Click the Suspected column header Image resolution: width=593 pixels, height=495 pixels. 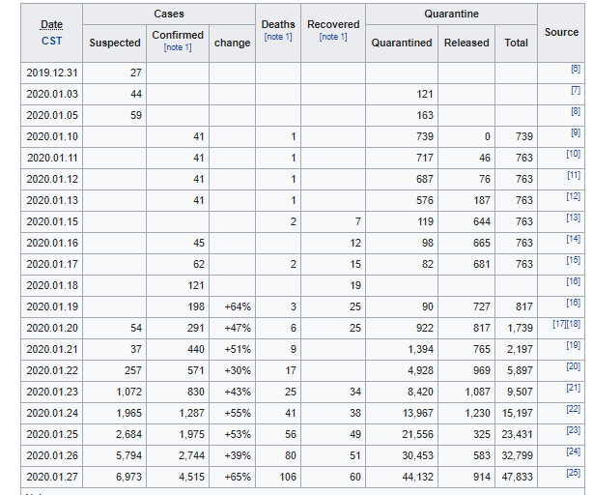tap(115, 44)
